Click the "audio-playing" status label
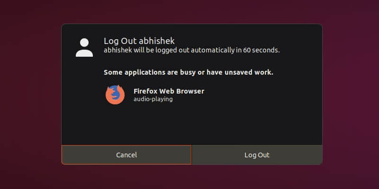Screen dimensions: 379x189 click(x=153, y=99)
